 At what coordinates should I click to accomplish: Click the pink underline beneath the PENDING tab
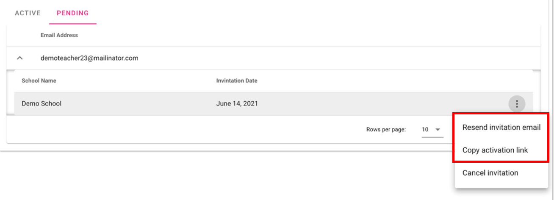[x=73, y=23]
